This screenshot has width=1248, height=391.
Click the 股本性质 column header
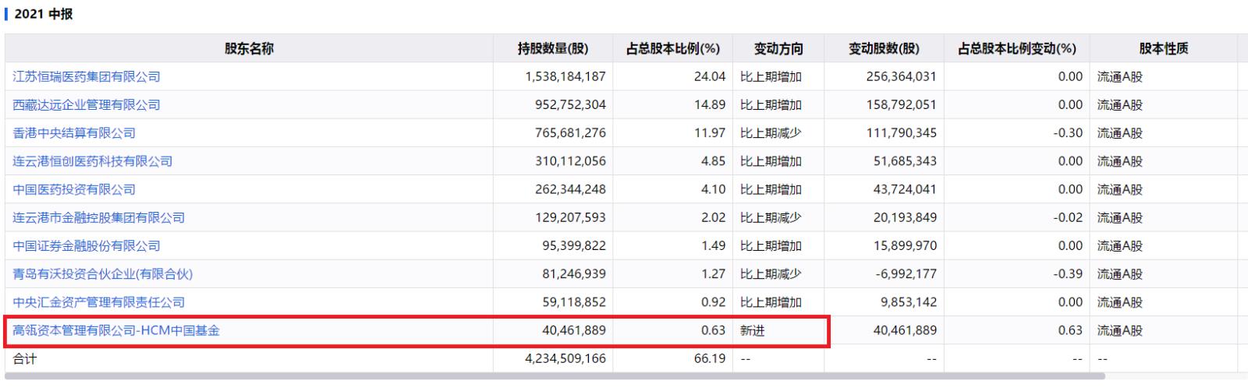(x=1164, y=48)
